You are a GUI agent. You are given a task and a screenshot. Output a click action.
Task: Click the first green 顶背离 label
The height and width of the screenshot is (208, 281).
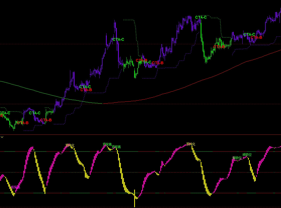[107, 144]
